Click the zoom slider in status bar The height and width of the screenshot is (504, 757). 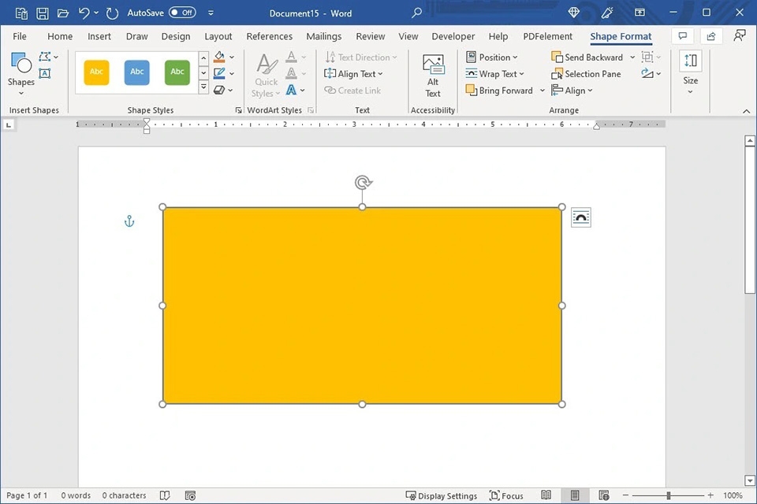669,495
